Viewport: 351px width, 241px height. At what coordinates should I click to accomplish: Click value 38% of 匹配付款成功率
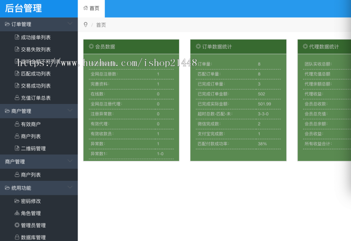point(262,144)
